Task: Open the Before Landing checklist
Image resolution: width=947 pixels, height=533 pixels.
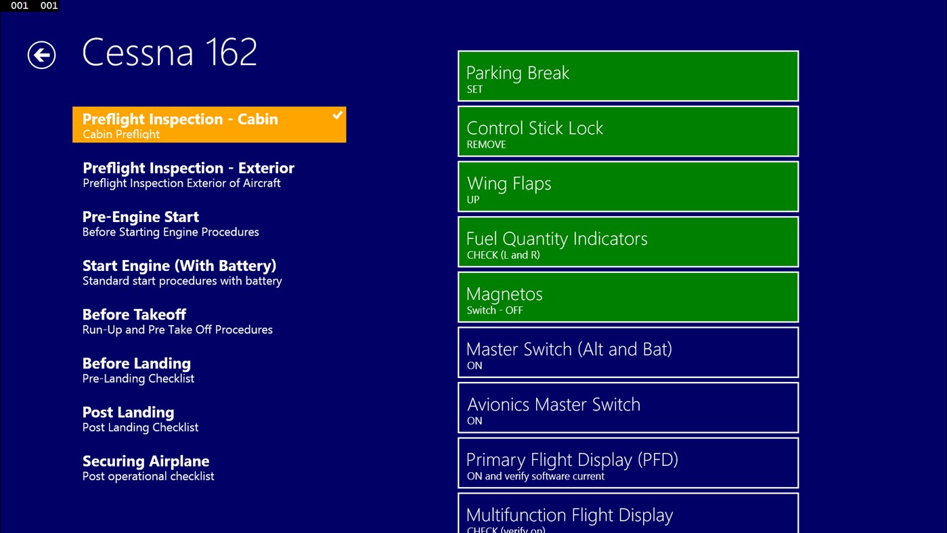Action: [138, 369]
